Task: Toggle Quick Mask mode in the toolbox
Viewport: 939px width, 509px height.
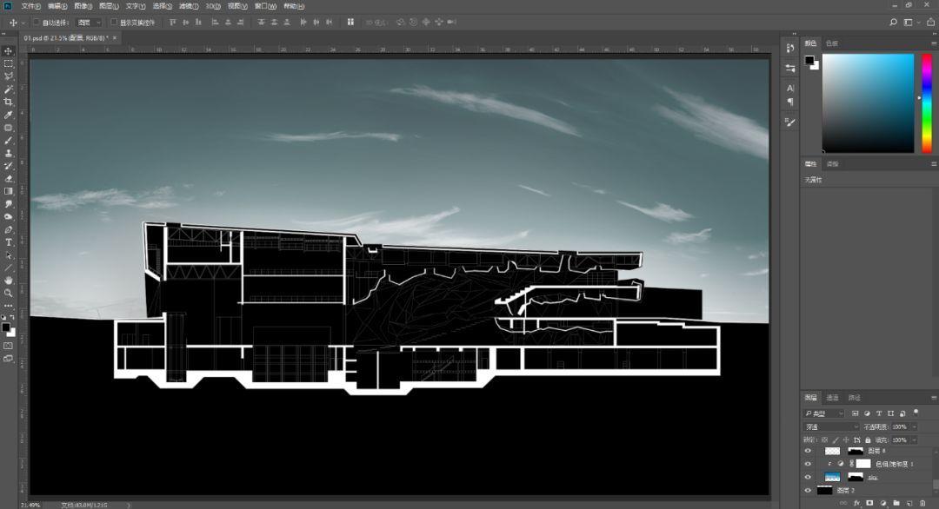Action: coord(9,346)
